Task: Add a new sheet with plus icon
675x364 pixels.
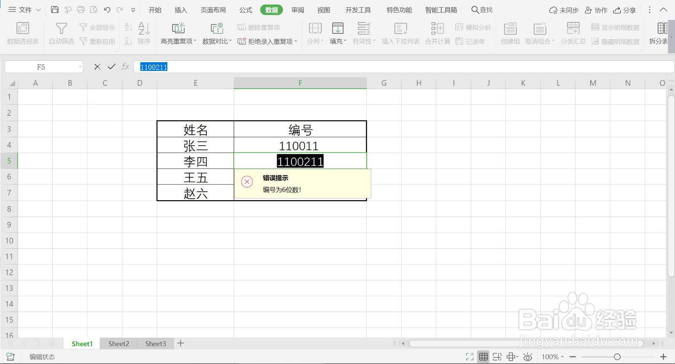Action: coord(181,343)
